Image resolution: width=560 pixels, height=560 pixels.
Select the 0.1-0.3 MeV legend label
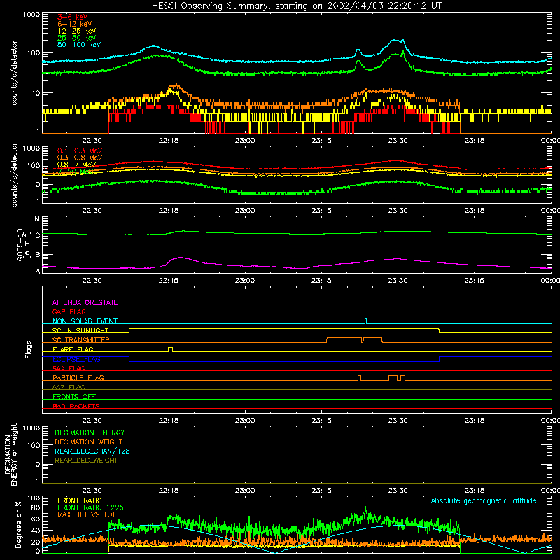click(80, 150)
